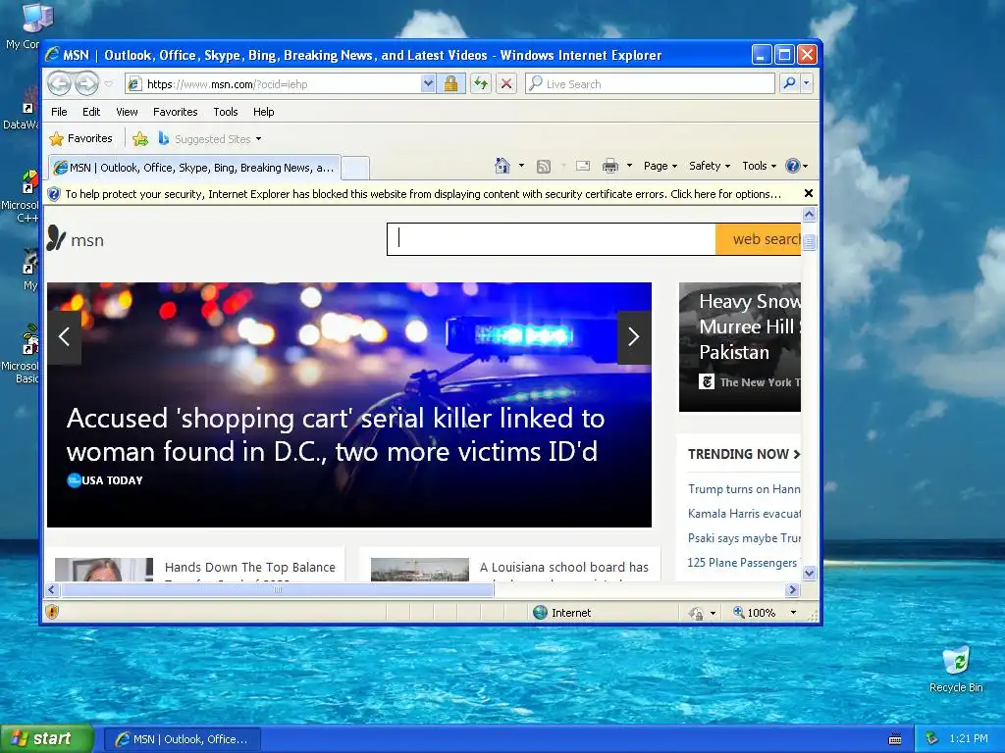The width and height of the screenshot is (1005, 753).
Task: Click the 100% zoom level button
Action: [x=755, y=613]
